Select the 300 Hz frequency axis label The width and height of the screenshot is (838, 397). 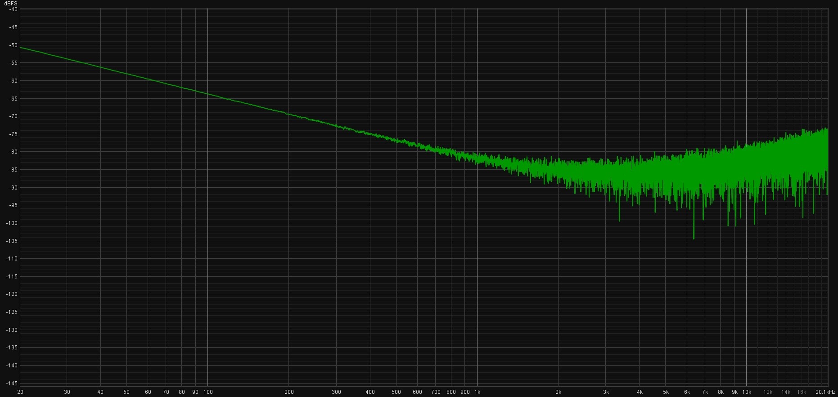[337, 392]
